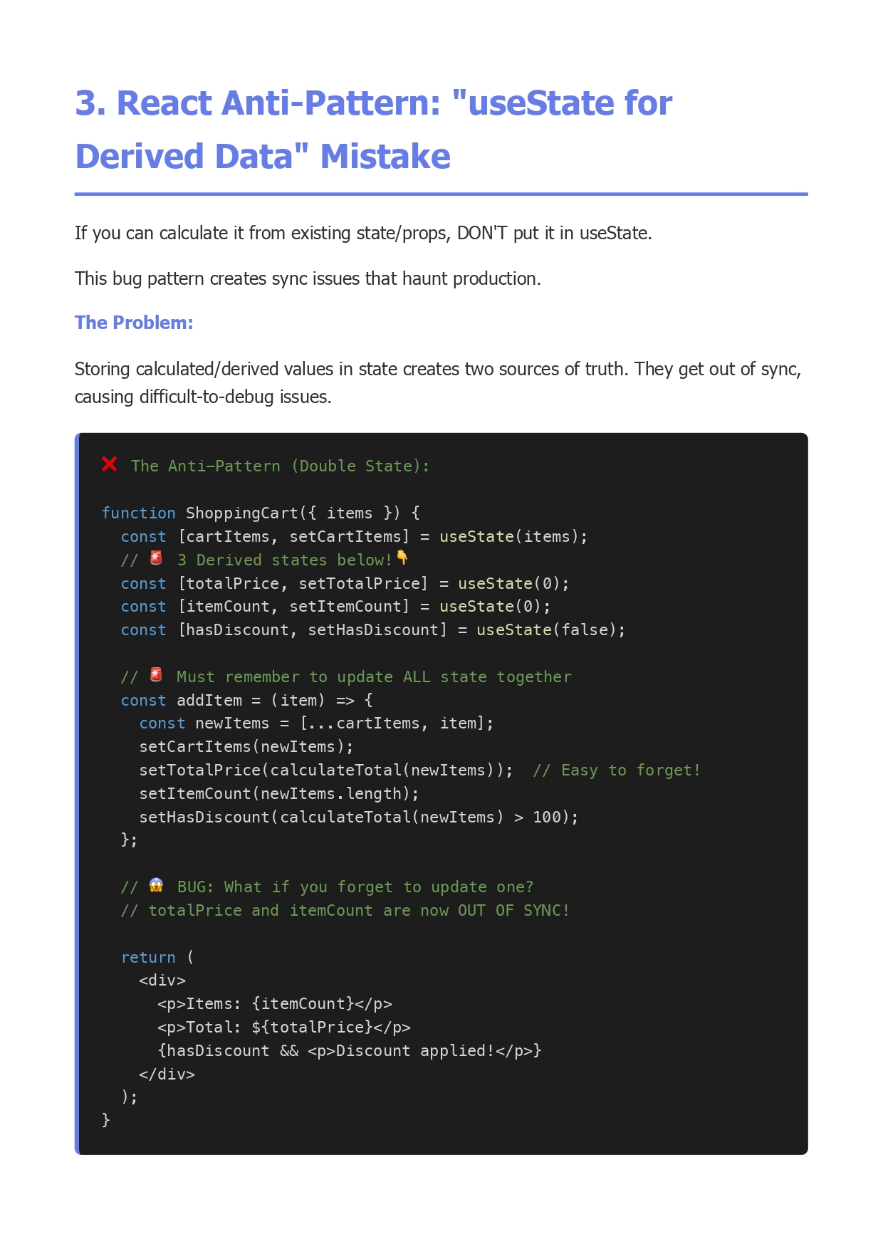Click the setItemCount(newItems.length) line

tap(279, 793)
